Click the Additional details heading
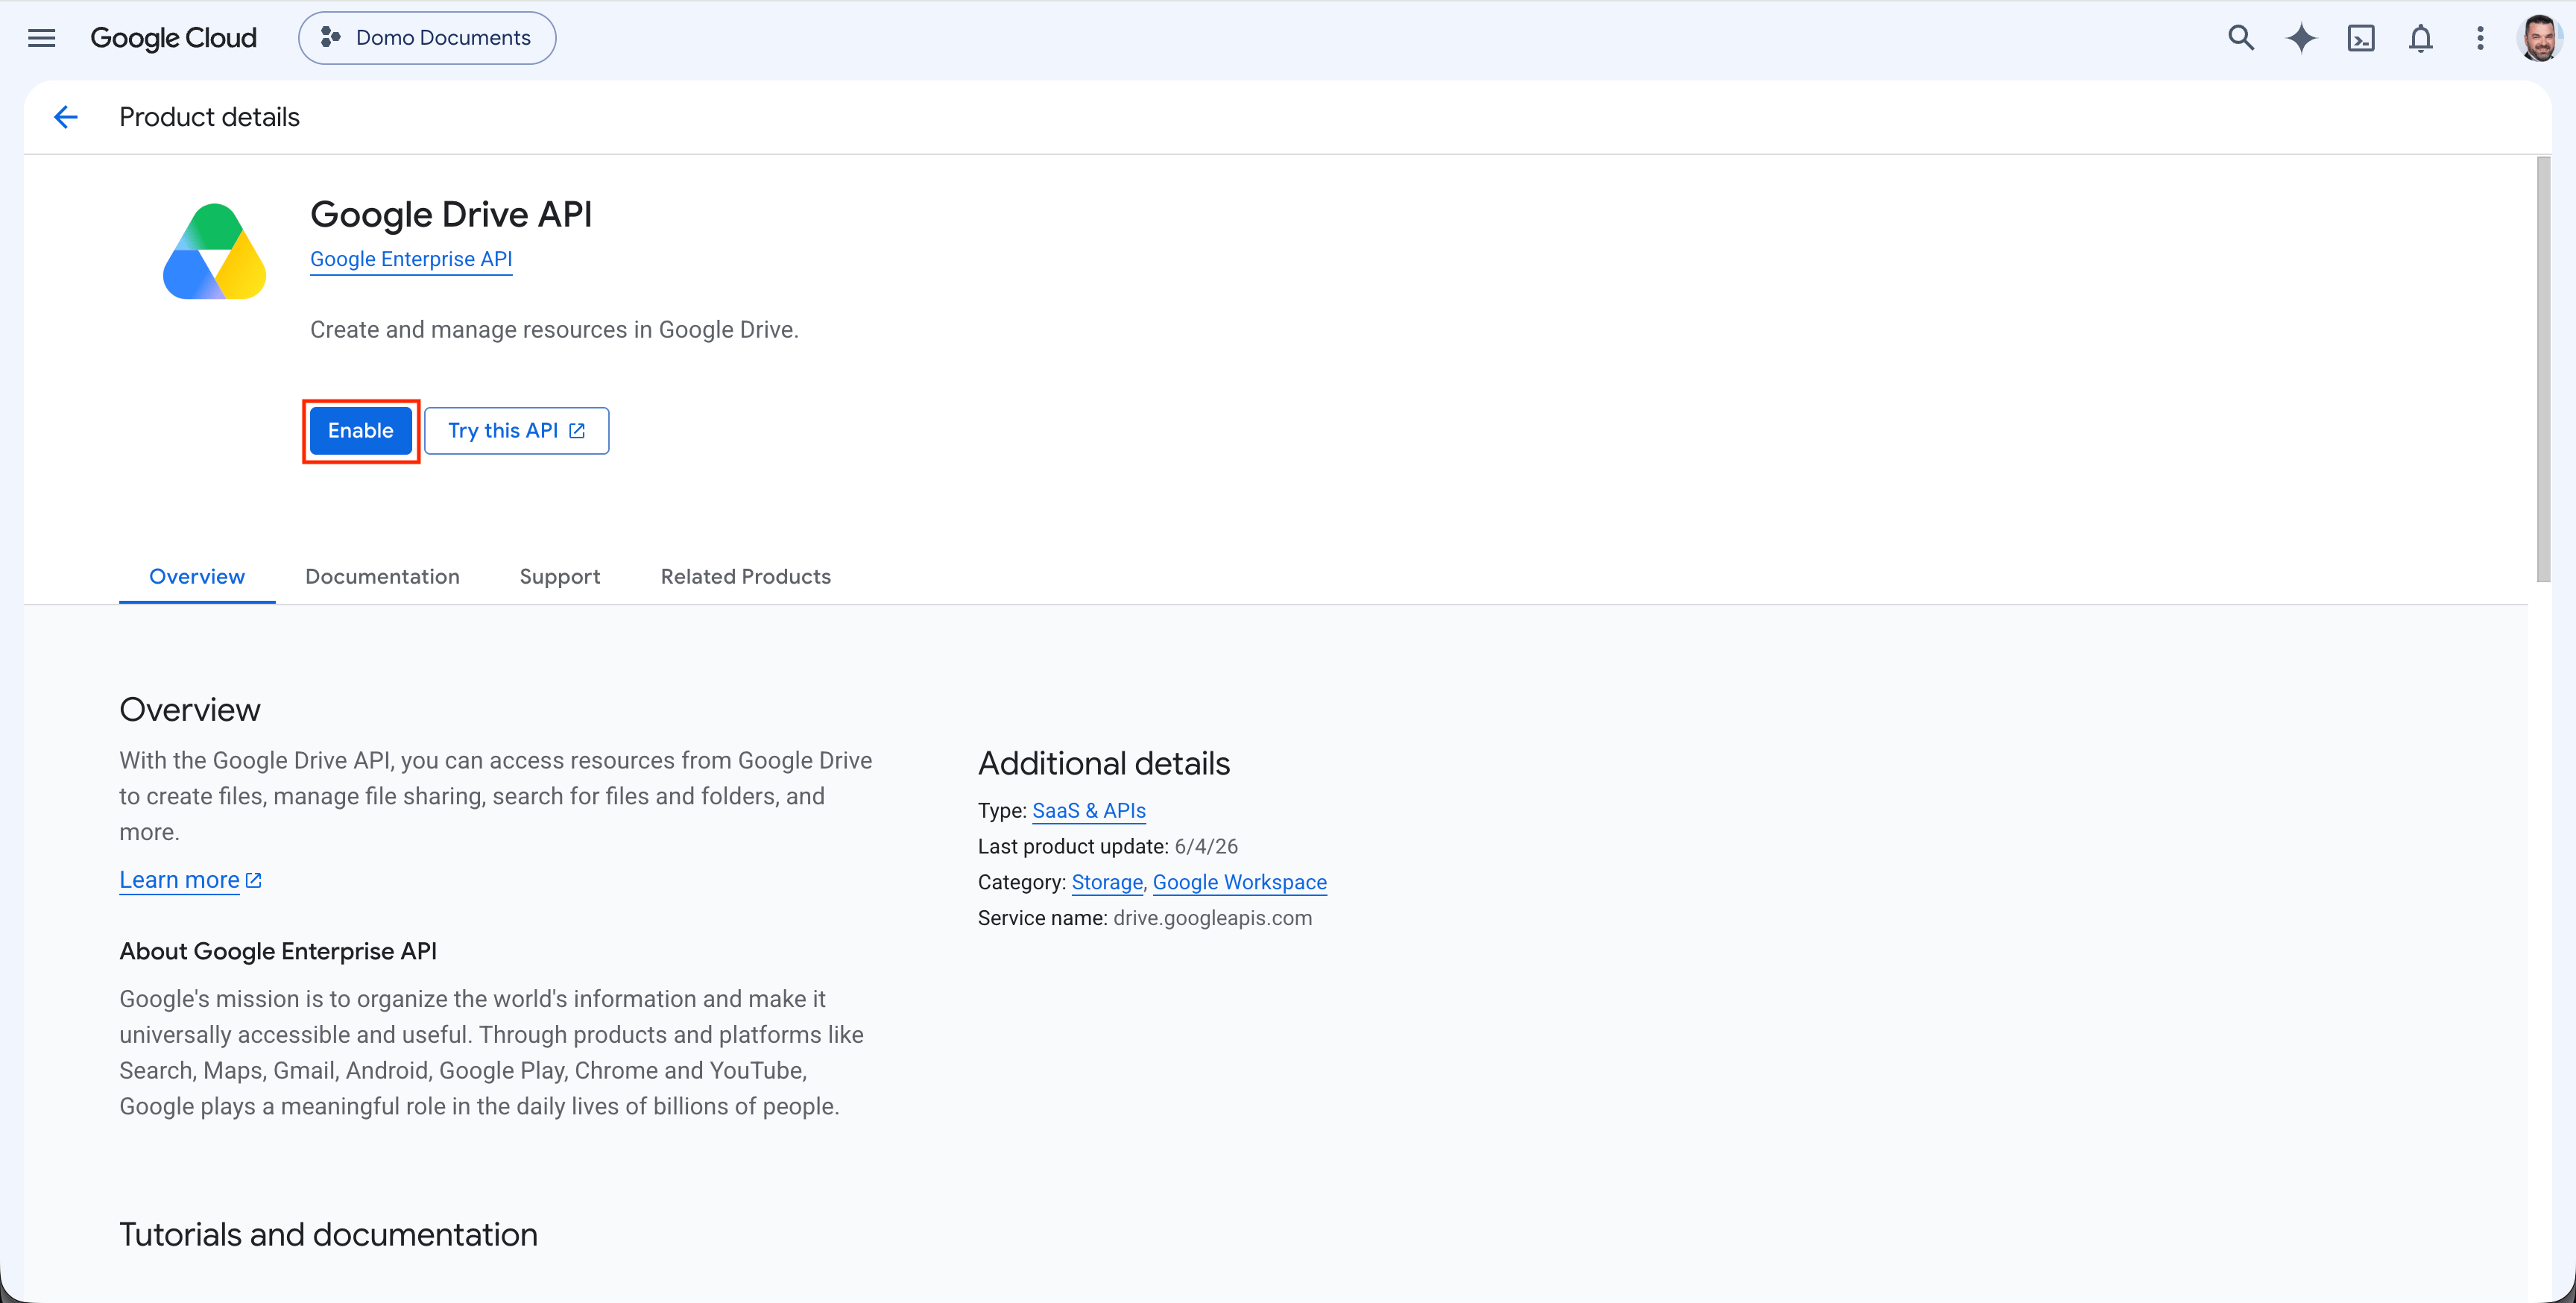The height and width of the screenshot is (1303, 2576). pos(1104,763)
